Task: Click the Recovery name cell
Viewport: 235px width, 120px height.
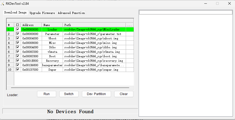Action: [52, 61]
